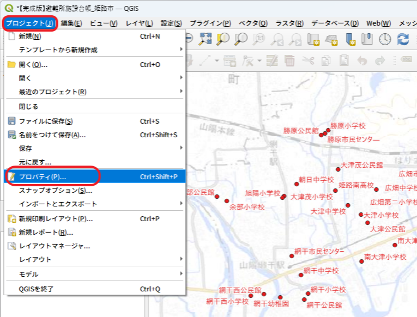Open a New Map View
Viewport: 417px width, 317px height.
click(x=313, y=39)
